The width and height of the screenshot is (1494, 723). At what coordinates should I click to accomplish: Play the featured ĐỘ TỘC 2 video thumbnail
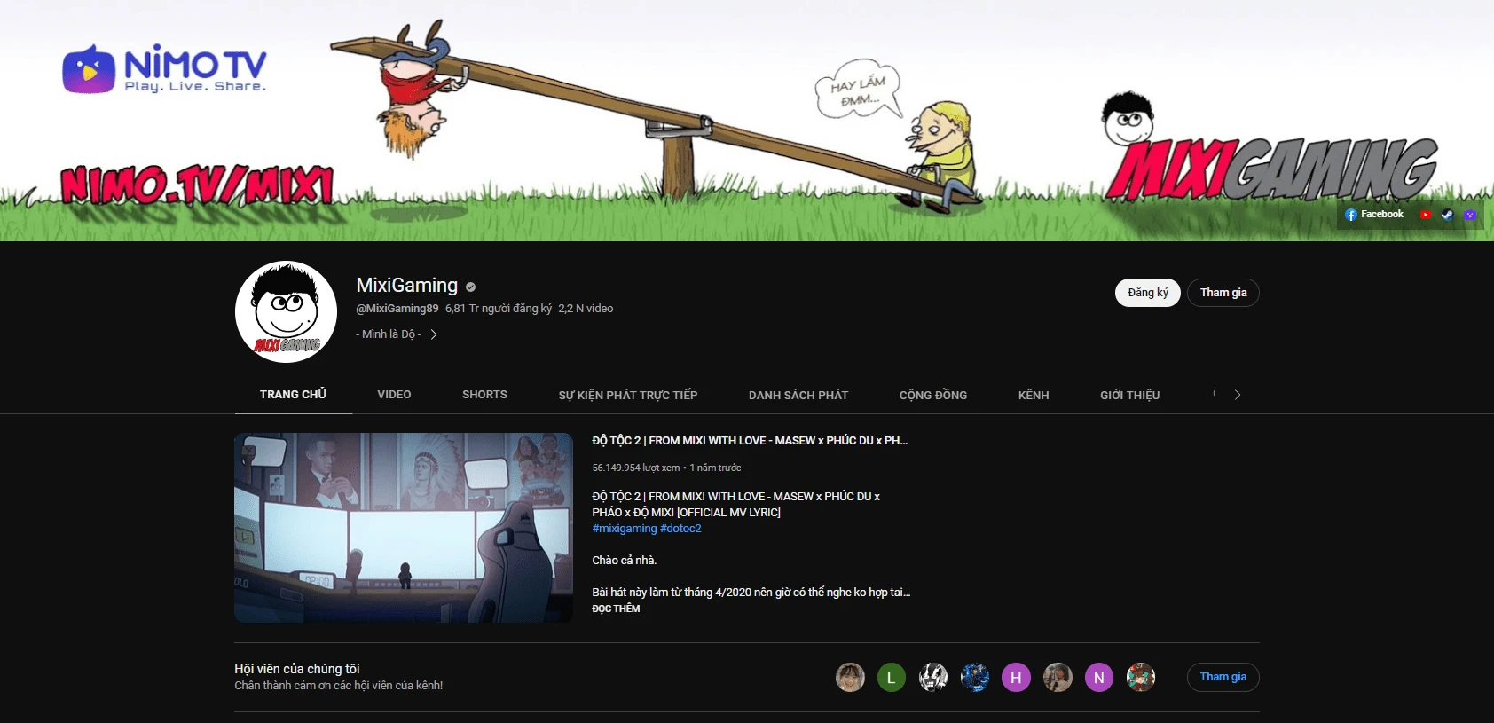click(x=404, y=528)
